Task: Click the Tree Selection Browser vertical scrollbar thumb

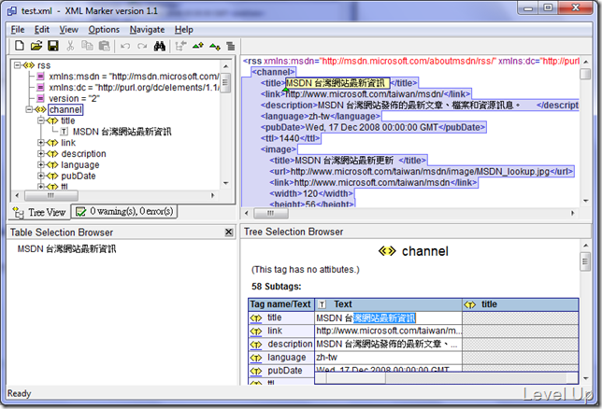Action: click(x=585, y=261)
